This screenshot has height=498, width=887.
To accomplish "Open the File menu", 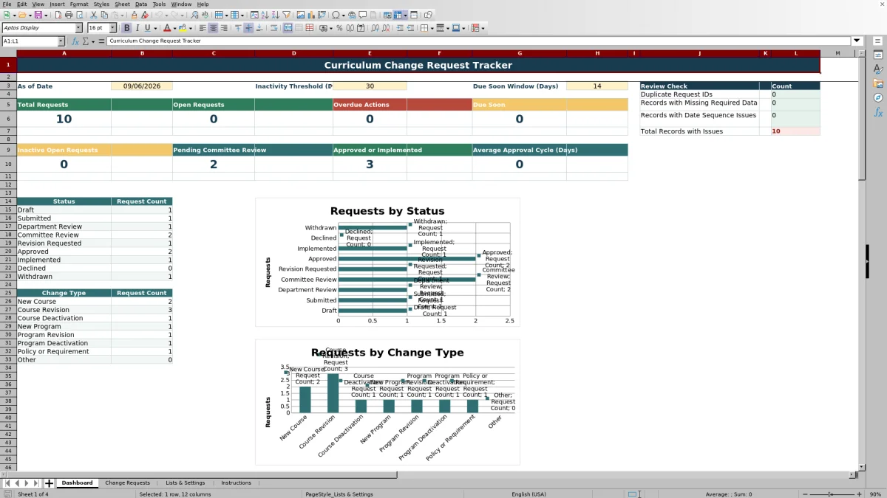I will [x=7, y=4].
